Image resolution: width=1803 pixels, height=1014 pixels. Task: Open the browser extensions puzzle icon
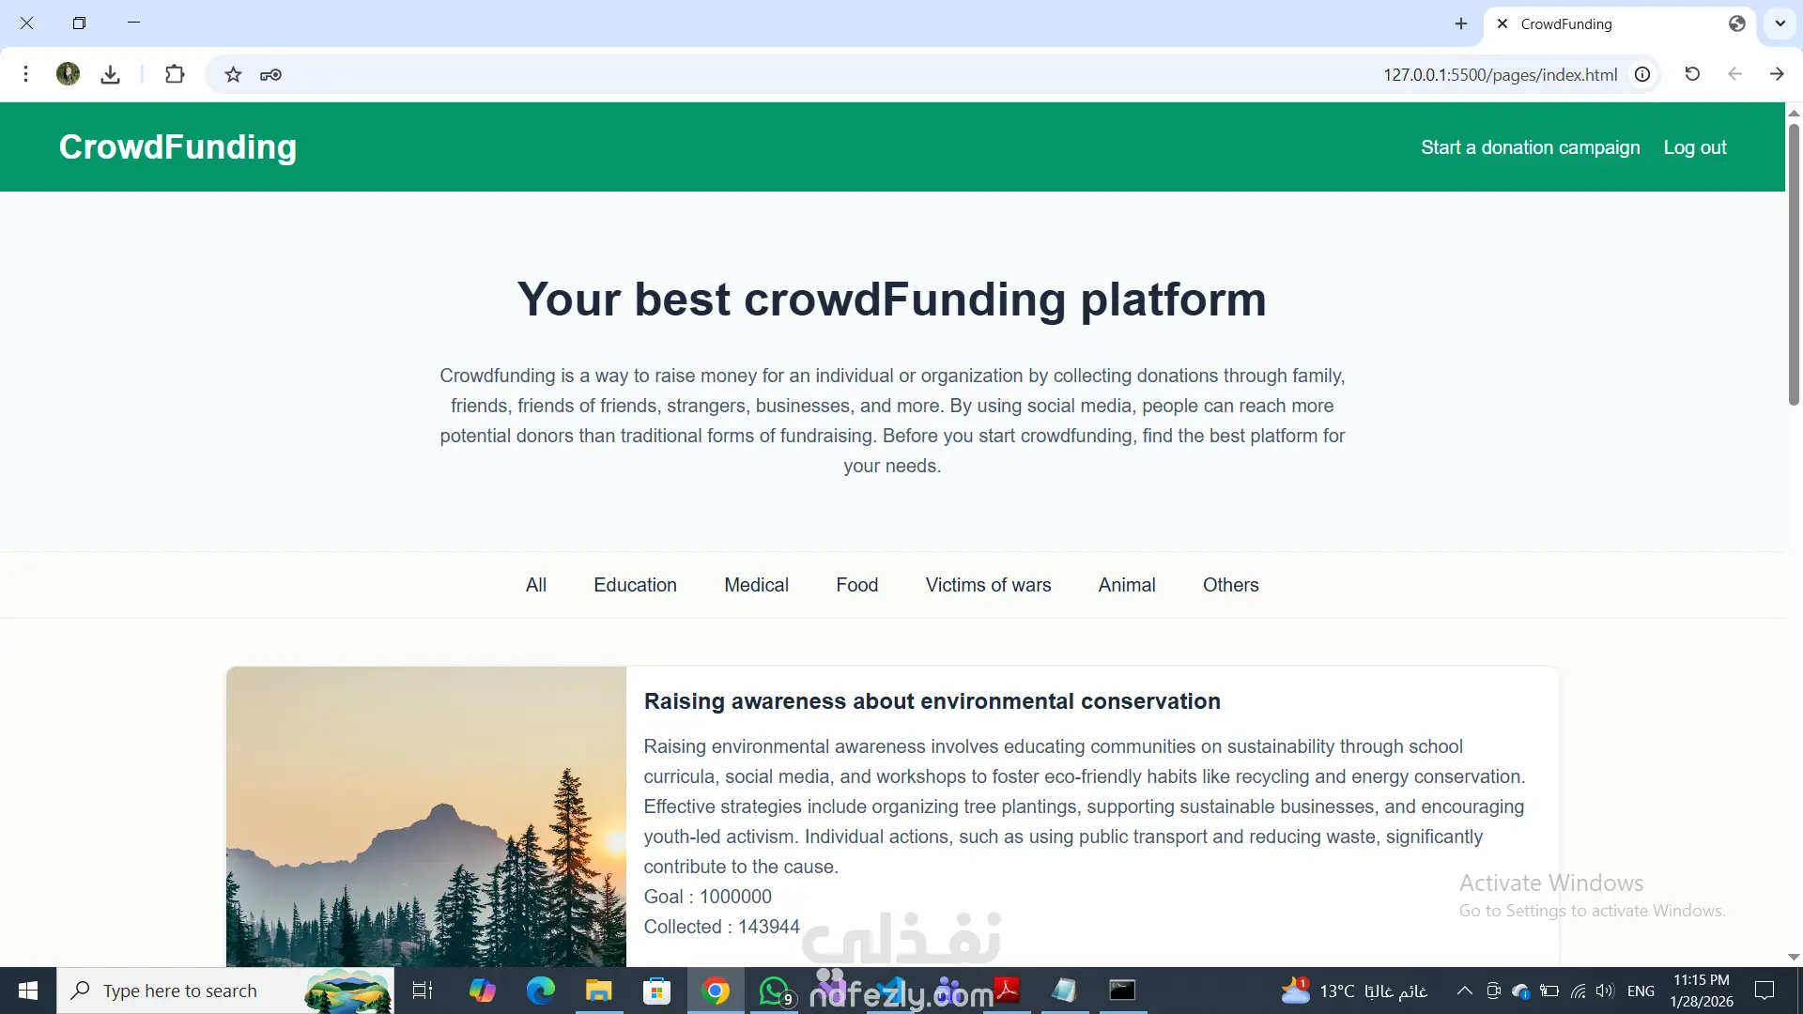175,74
